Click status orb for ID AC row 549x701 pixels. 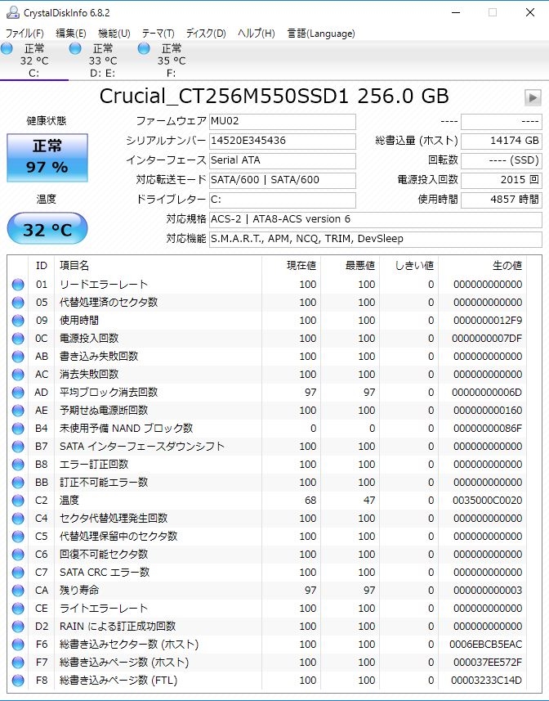(x=18, y=375)
